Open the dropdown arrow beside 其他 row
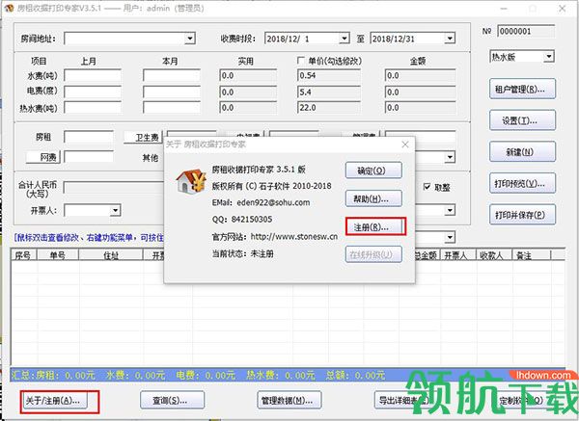 tap(450, 157)
